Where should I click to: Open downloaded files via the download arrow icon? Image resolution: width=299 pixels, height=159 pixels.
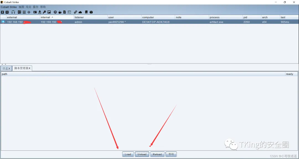40,12
